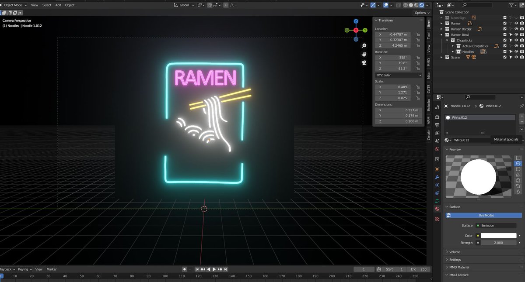Switch to rendered viewport shading

(421, 5)
